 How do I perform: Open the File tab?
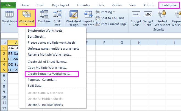coord(8,5)
